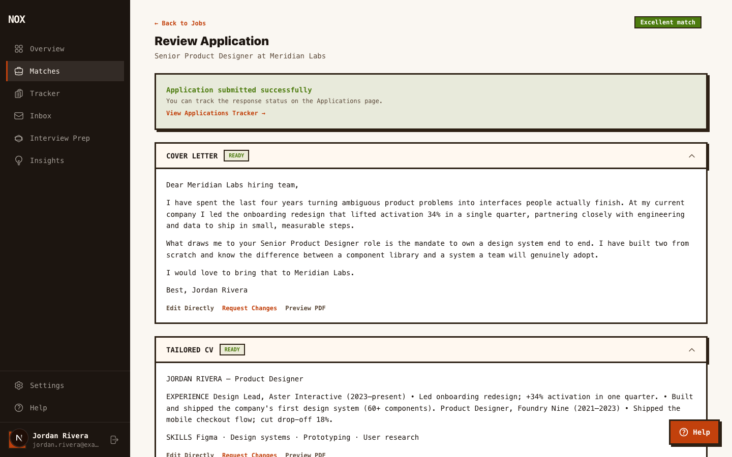Click the NOX logo
The height and width of the screenshot is (457, 732).
[17, 19]
